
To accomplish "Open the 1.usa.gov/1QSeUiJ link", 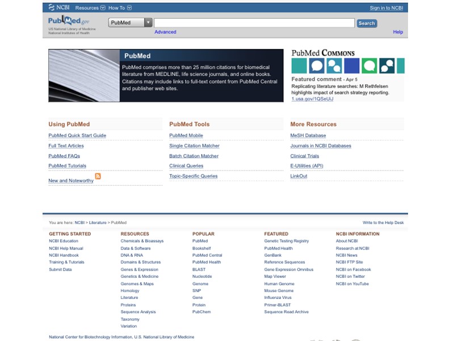I will [313, 99].
